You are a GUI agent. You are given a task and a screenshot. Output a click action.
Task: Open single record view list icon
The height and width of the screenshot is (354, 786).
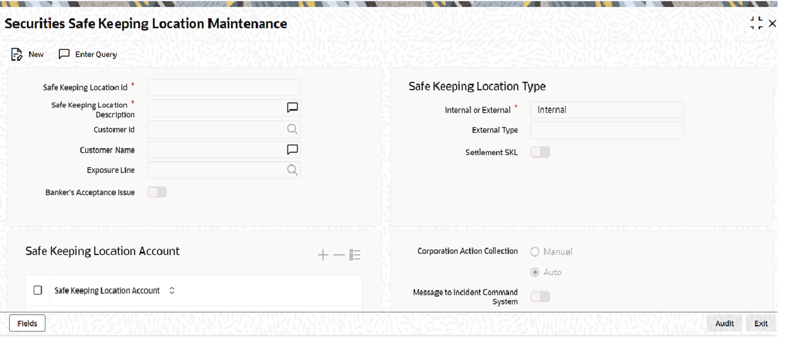click(x=356, y=255)
